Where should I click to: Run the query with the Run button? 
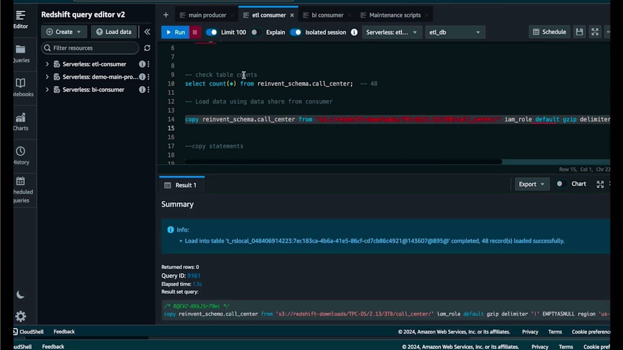pos(175,32)
